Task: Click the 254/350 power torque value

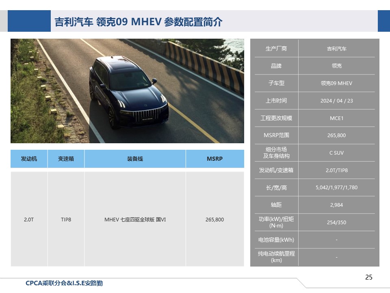Action: pos(336,222)
